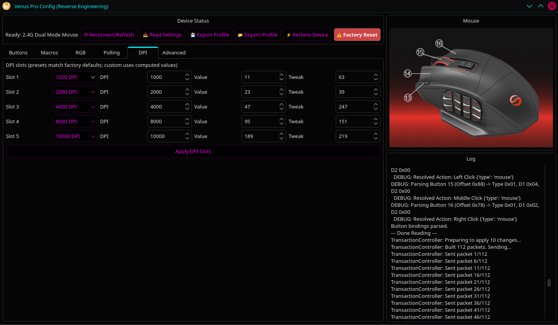Open the Slot 1 DPI preset dropdown
558x325 pixels.
point(75,77)
